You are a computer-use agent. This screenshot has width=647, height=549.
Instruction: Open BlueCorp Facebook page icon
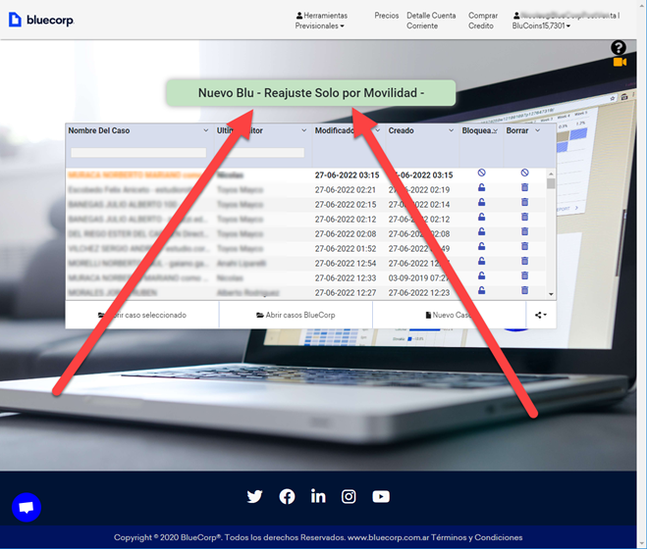point(287,496)
